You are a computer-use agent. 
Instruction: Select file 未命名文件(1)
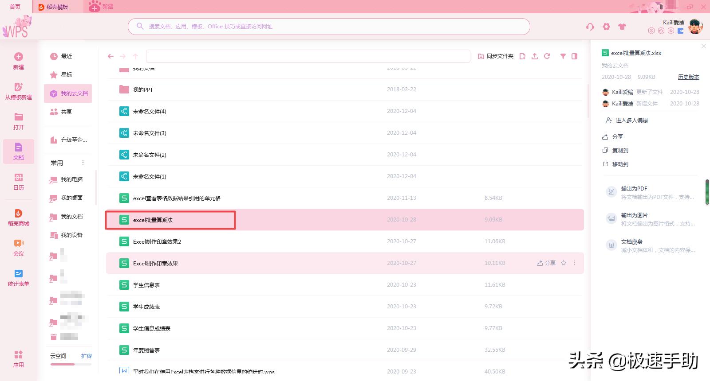tap(344, 176)
